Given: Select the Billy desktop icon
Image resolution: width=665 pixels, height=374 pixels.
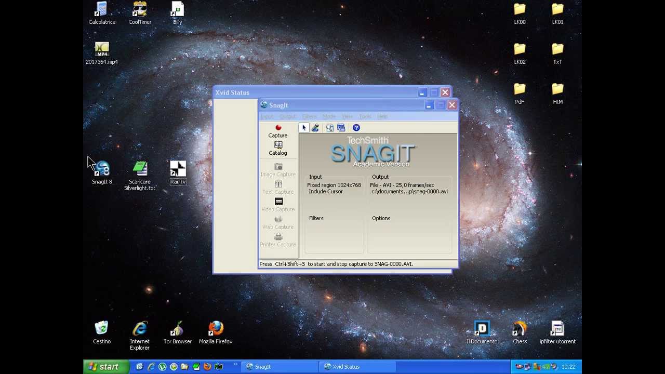Looking at the screenshot, I should point(178,14).
